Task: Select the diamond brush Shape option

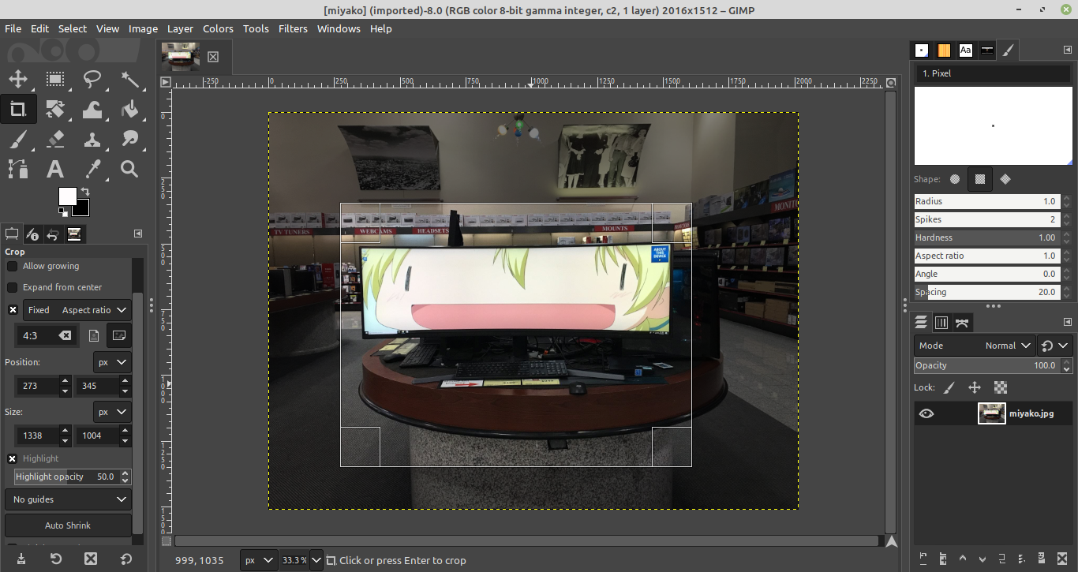Action: (x=1005, y=179)
